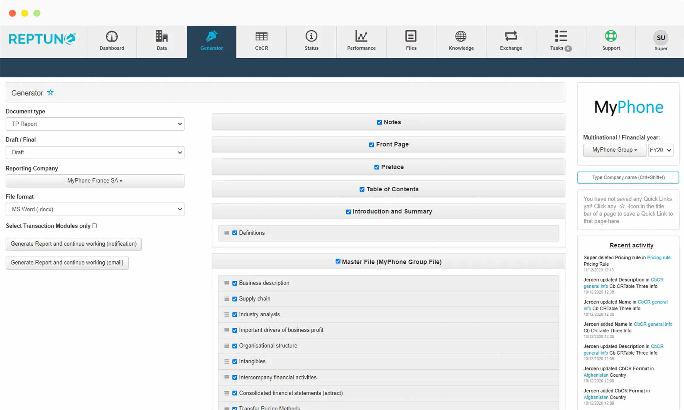Screen dimensions: 684x410
Task: Open the Document type dropdown
Action: point(95,124)
